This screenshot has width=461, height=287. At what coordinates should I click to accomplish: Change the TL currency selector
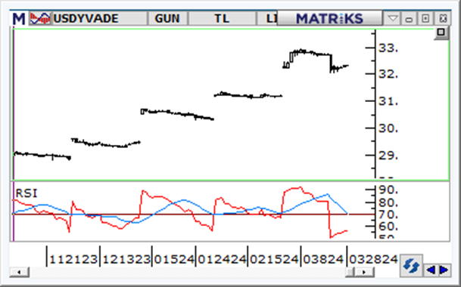click(222, 18)
